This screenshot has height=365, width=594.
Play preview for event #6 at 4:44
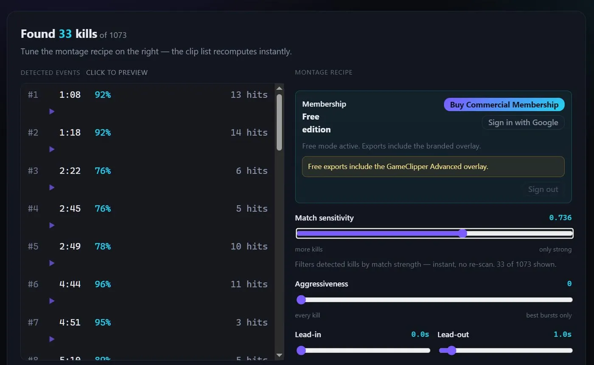[52, 300]
